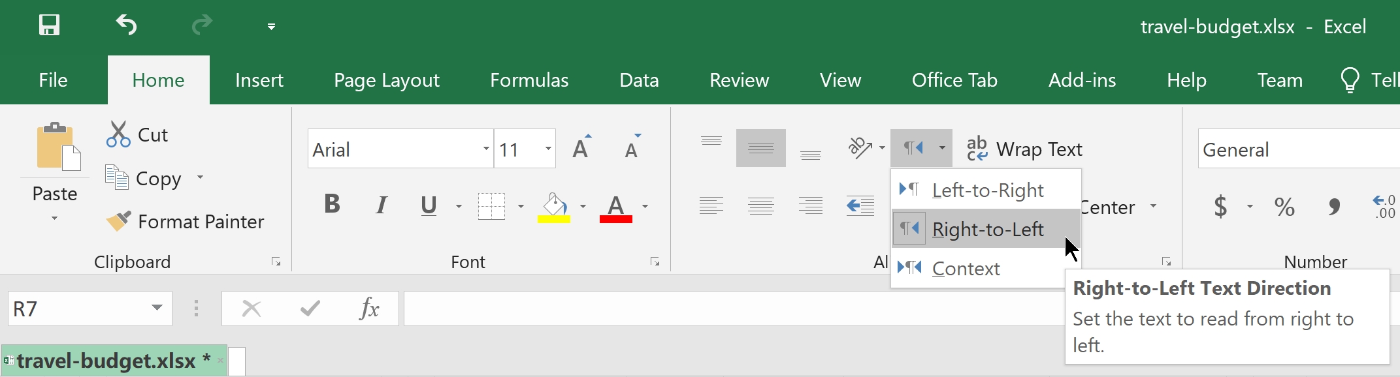Click the Decrease Indent icon

pos(860,206)
